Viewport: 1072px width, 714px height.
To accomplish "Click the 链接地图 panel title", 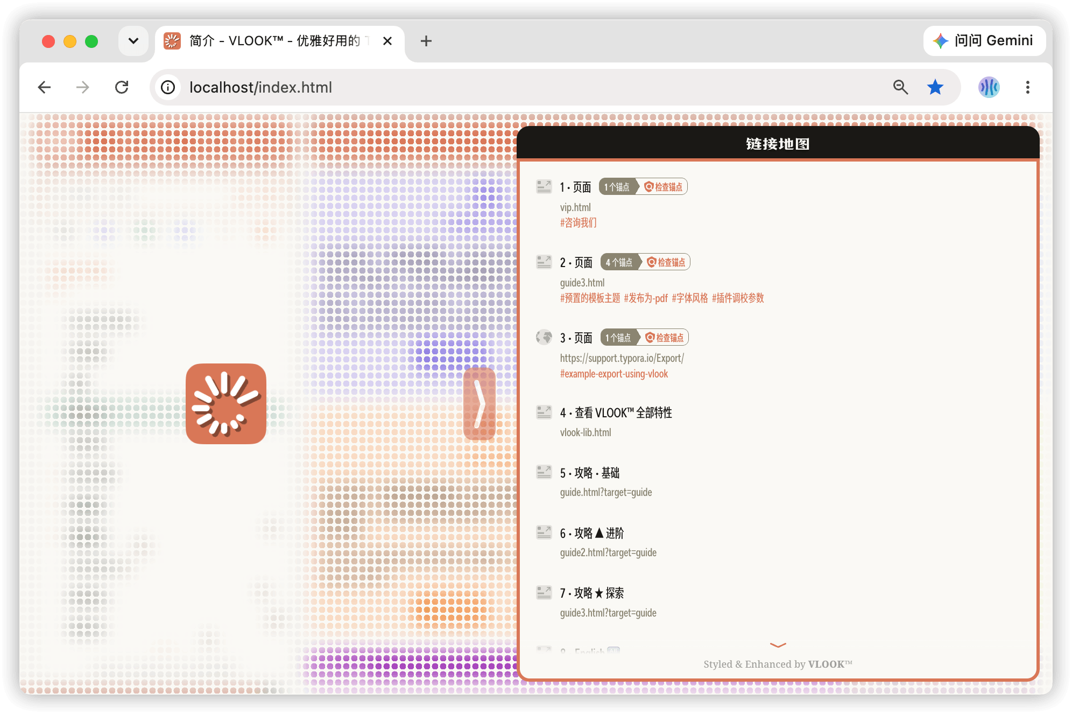I will click(x=778, y=144).
